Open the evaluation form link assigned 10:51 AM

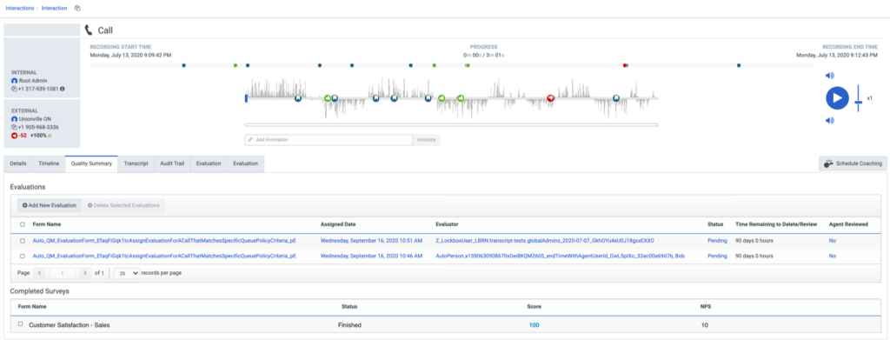tap(164, 241)
